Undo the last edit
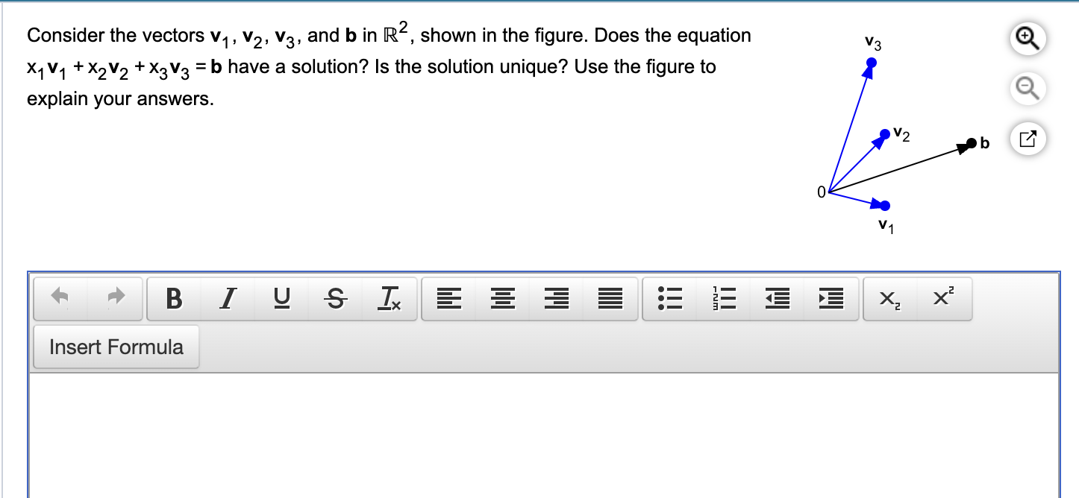Viewport: 1079px width, 498px height. (60, 298)
